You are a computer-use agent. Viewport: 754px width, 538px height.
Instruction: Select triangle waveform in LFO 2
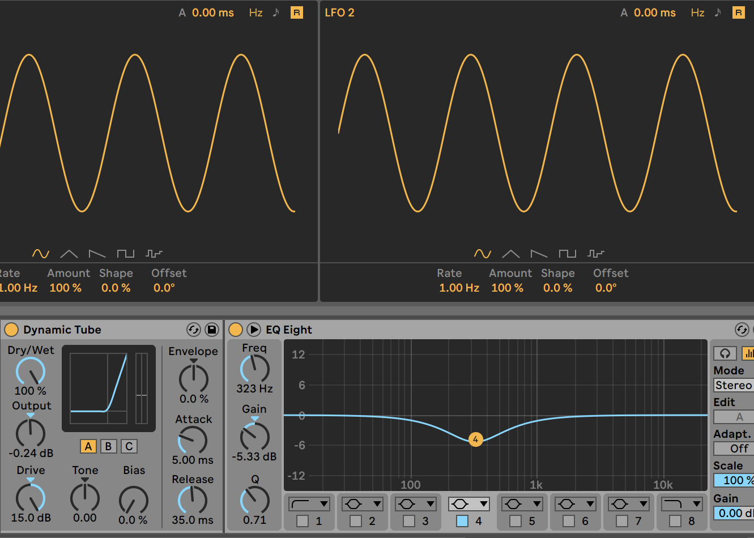click(510, 254)
